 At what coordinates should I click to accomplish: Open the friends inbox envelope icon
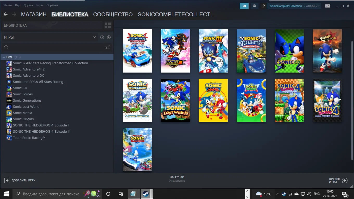coord(254,6)
